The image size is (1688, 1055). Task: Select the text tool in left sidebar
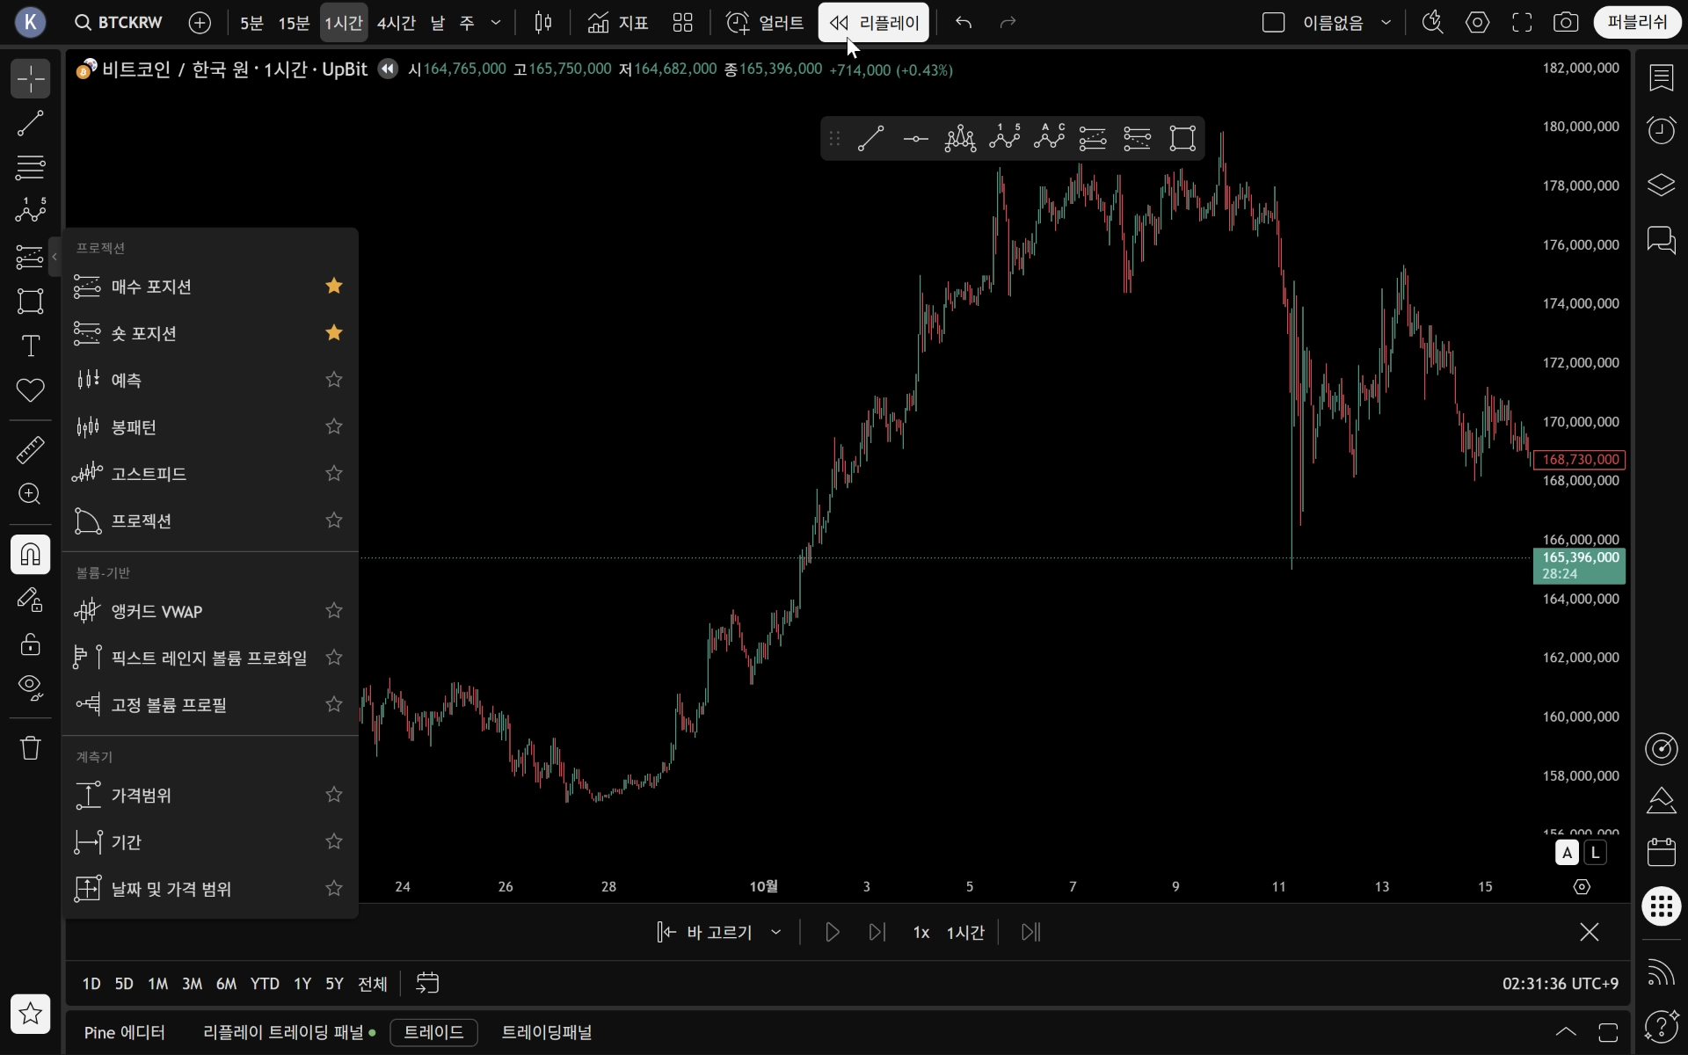point(30,346)
